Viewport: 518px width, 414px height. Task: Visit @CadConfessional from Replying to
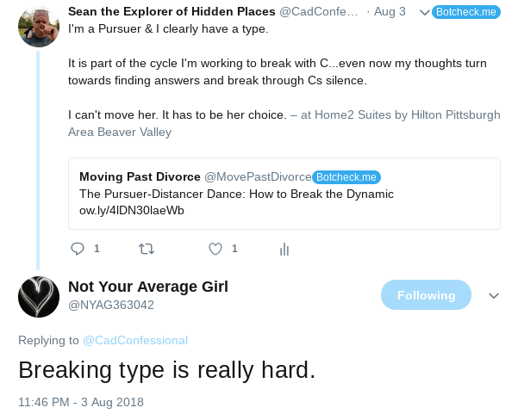pyautogui.click(x=135, y=340)
